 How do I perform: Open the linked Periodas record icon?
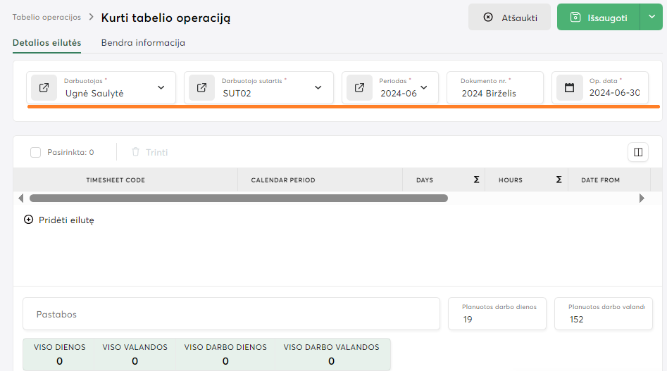pyautogui.click(x=360, y=88)
